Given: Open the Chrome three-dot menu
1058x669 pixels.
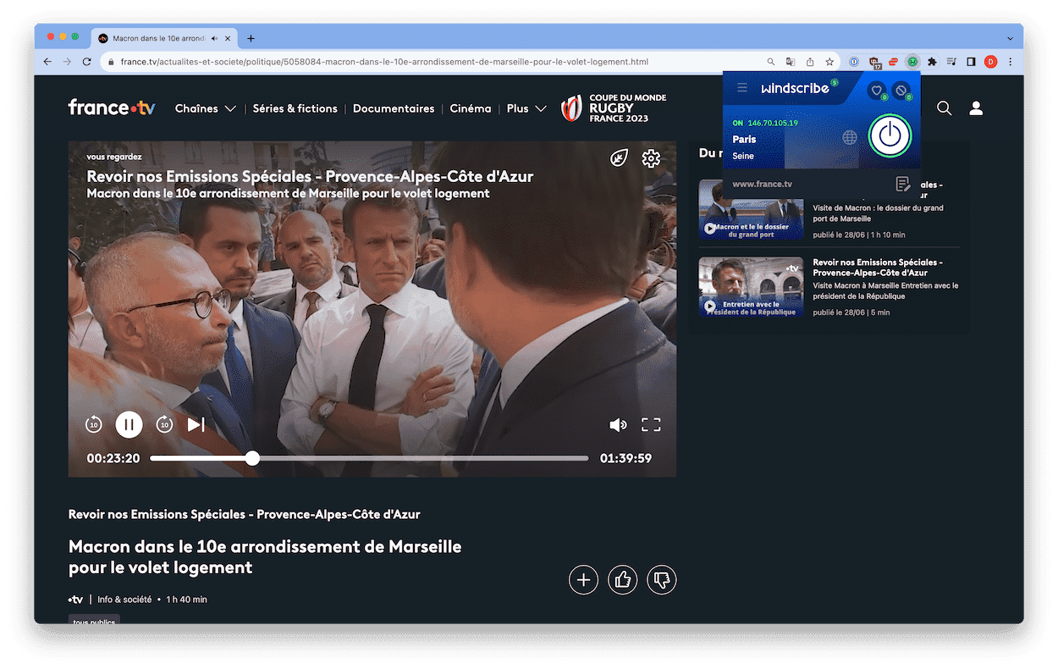Looking at the screenshot, I should click(1010, 62).
